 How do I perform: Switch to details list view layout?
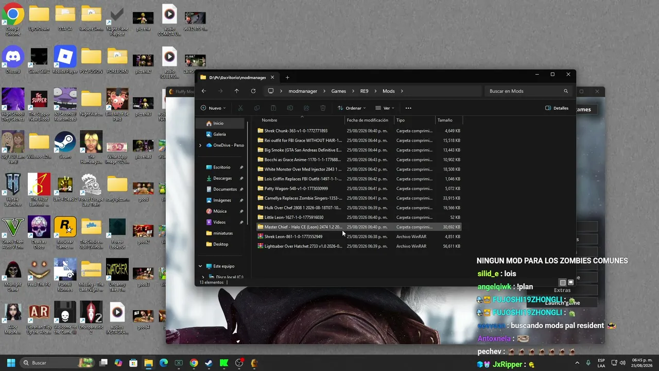tap(563, 282)
